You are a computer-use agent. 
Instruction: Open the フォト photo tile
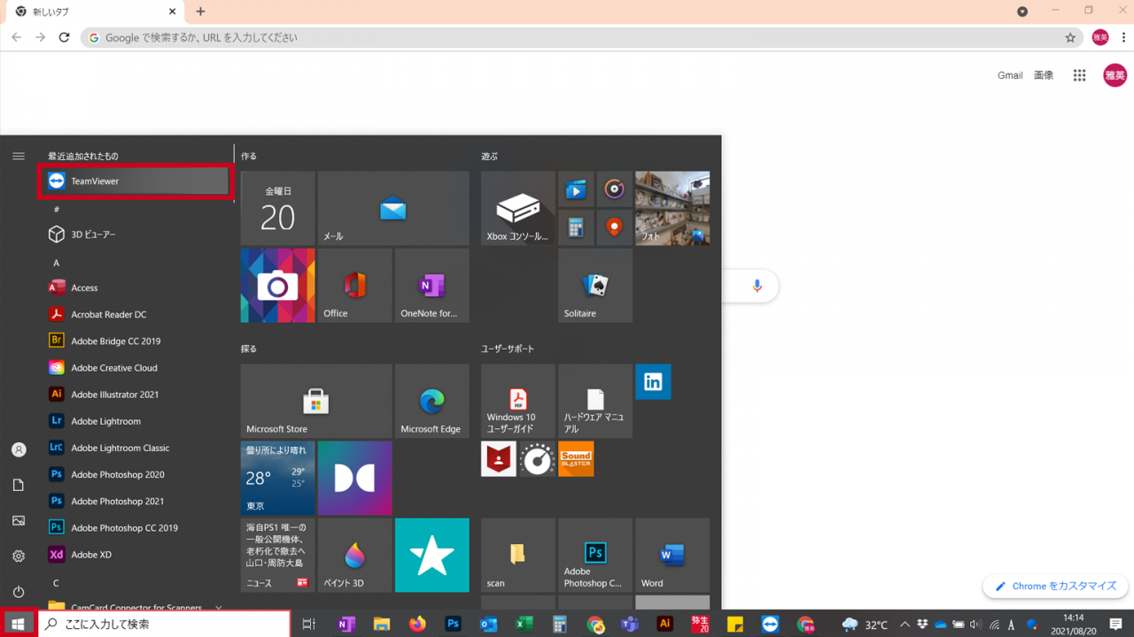672,208
